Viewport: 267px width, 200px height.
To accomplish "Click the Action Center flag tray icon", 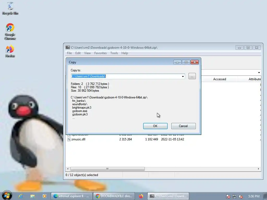I will 228,196.
